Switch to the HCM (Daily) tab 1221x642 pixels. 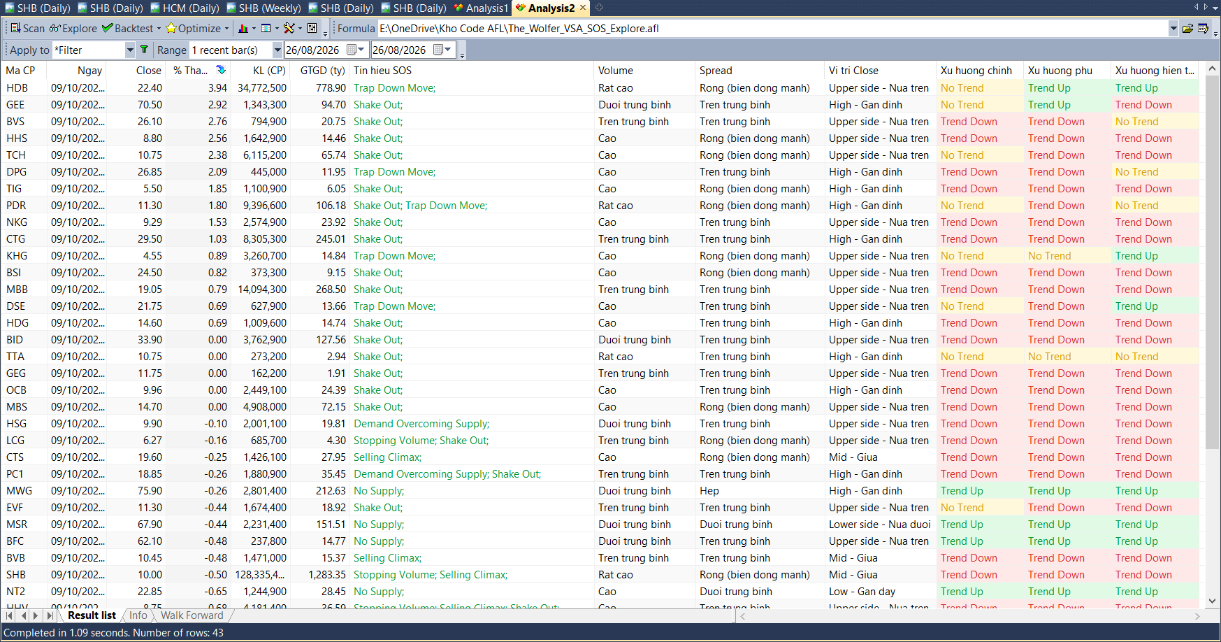point(184,8)
